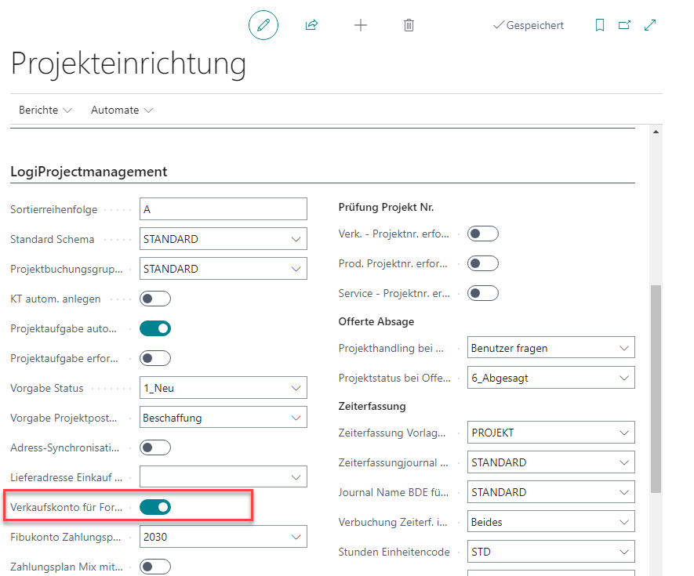Viewport: 694px width, 576px height.
Task: Click the Gespeichert saved status
Action: point(529,25)
